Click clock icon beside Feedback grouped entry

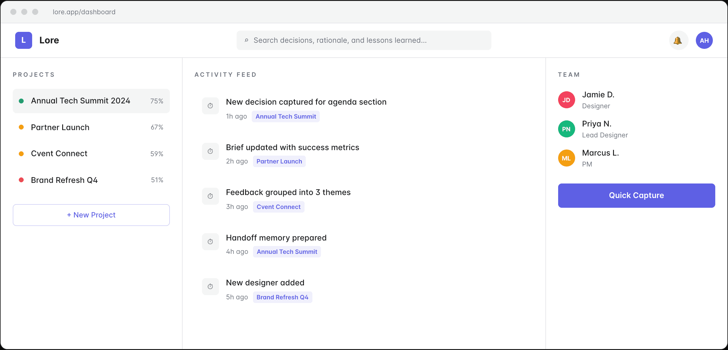pyautogui.click(x=210, y=196)
